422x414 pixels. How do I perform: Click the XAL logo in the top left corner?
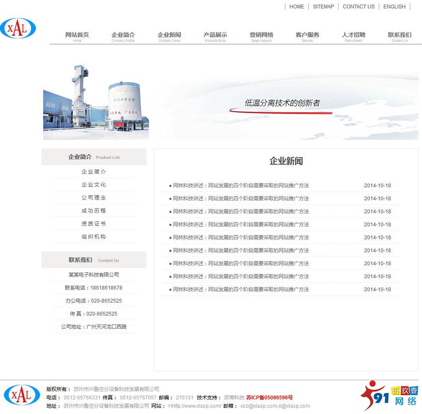click(18, 28)
